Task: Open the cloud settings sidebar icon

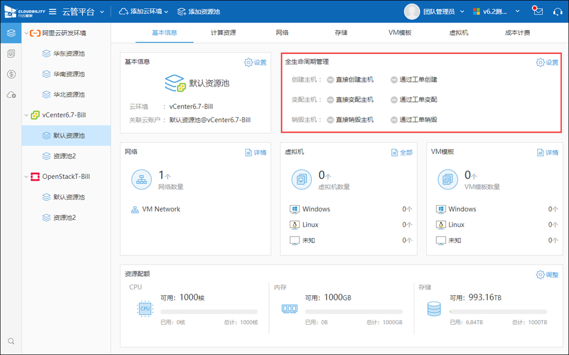Action: pos(11,95)
